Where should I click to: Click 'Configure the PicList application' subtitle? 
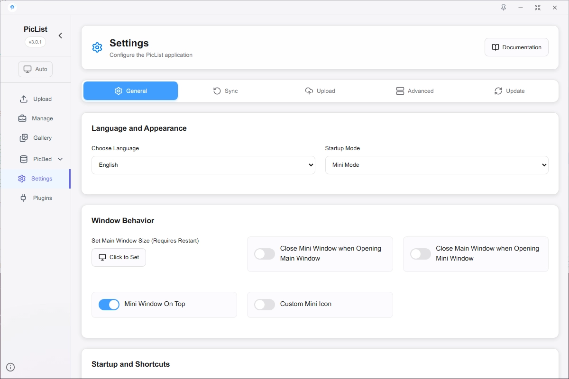click(151, 55)
